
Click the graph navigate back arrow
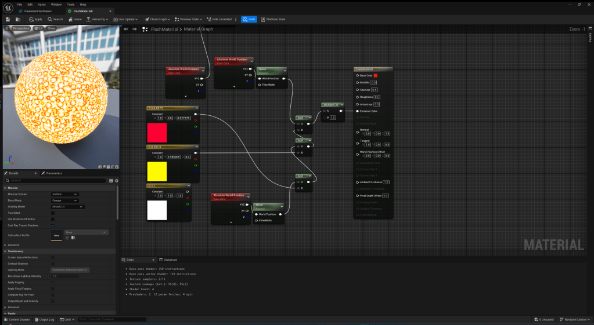pos(126,29)
